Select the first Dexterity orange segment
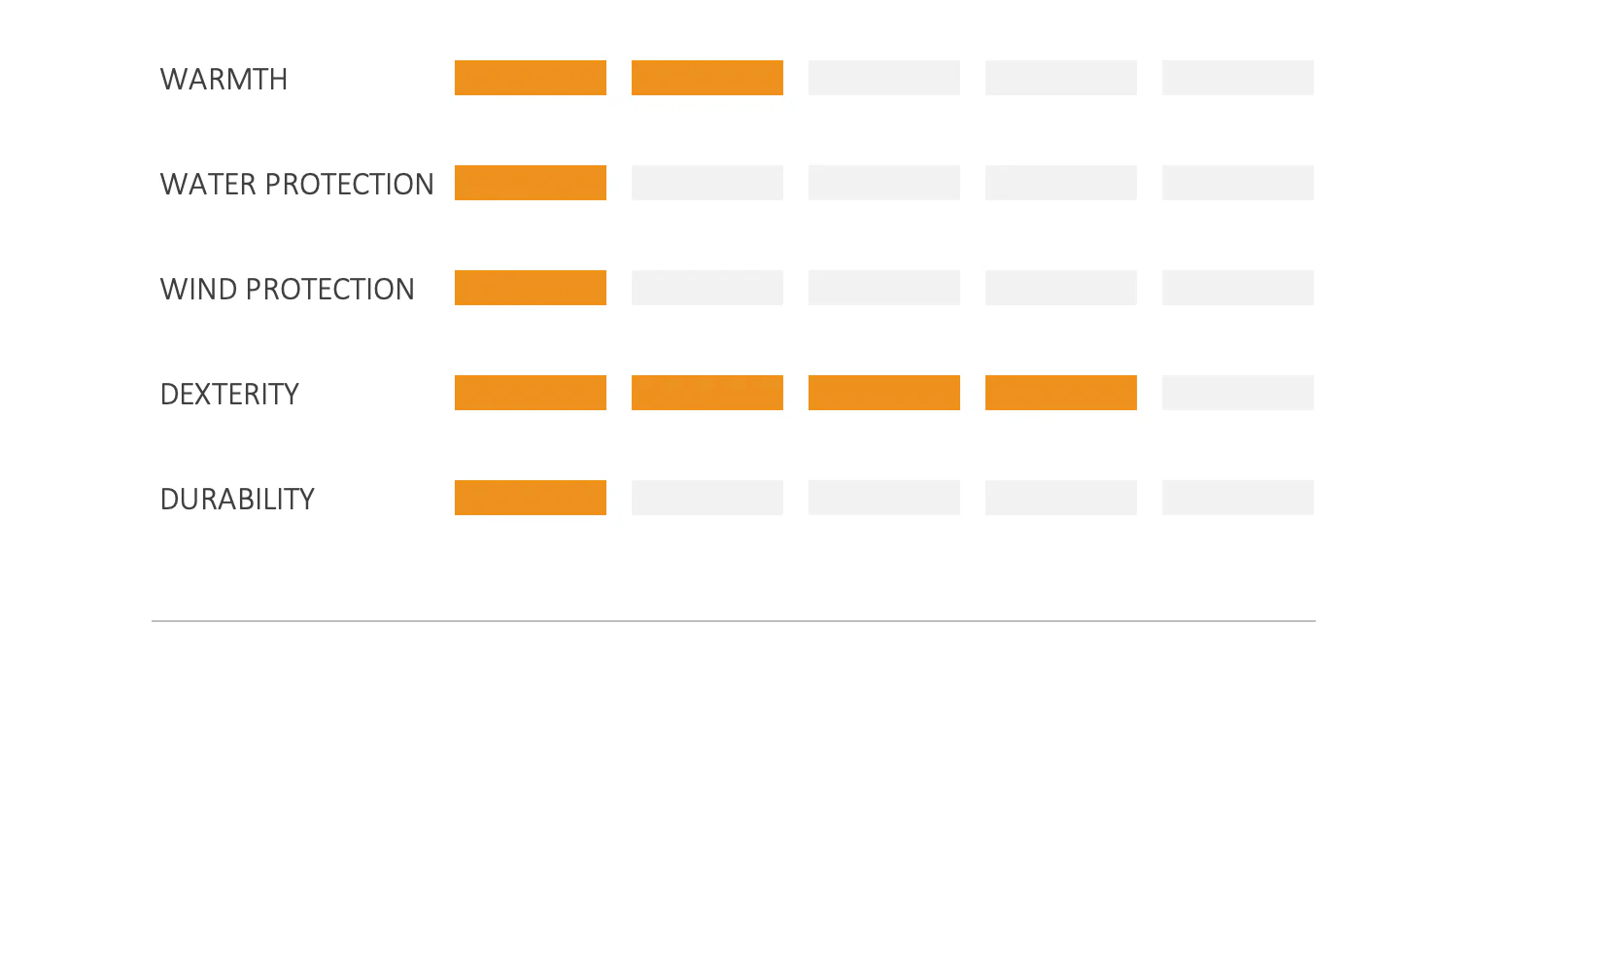The height and width of the screenshot is (972, 1619). (x=531, y=393)
